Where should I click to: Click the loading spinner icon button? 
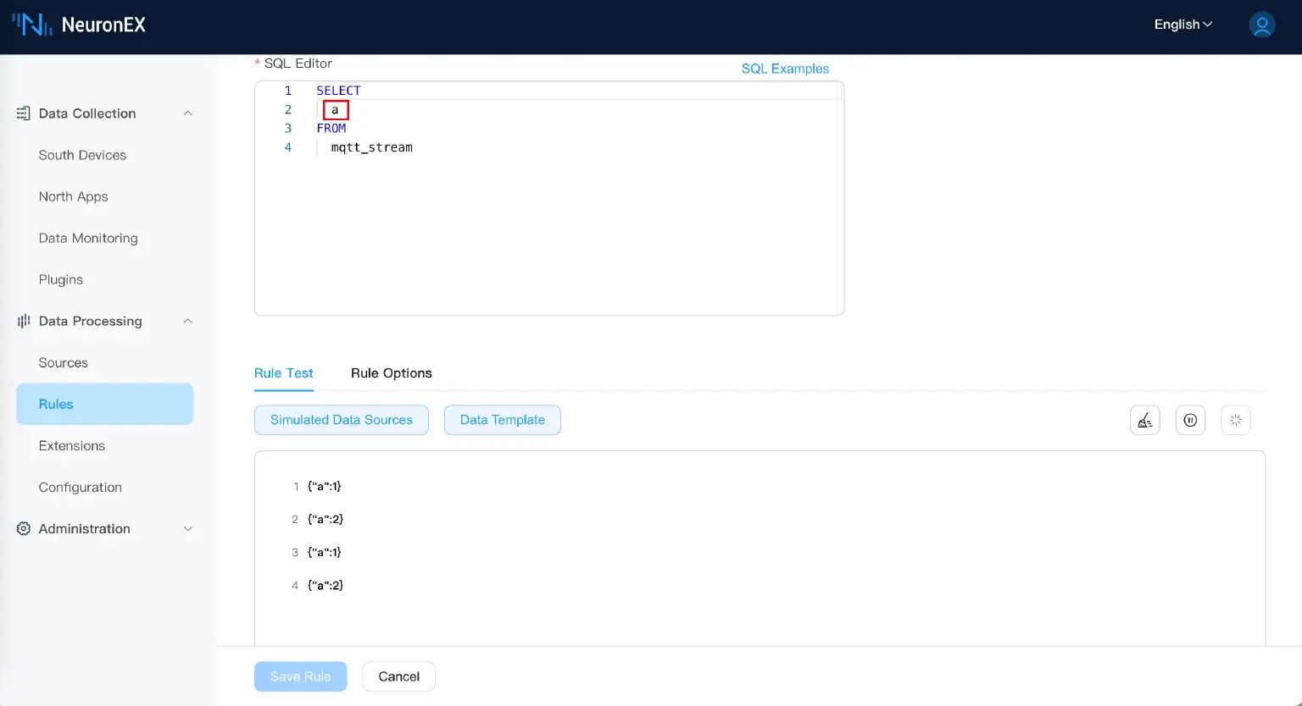point(1235,420)
